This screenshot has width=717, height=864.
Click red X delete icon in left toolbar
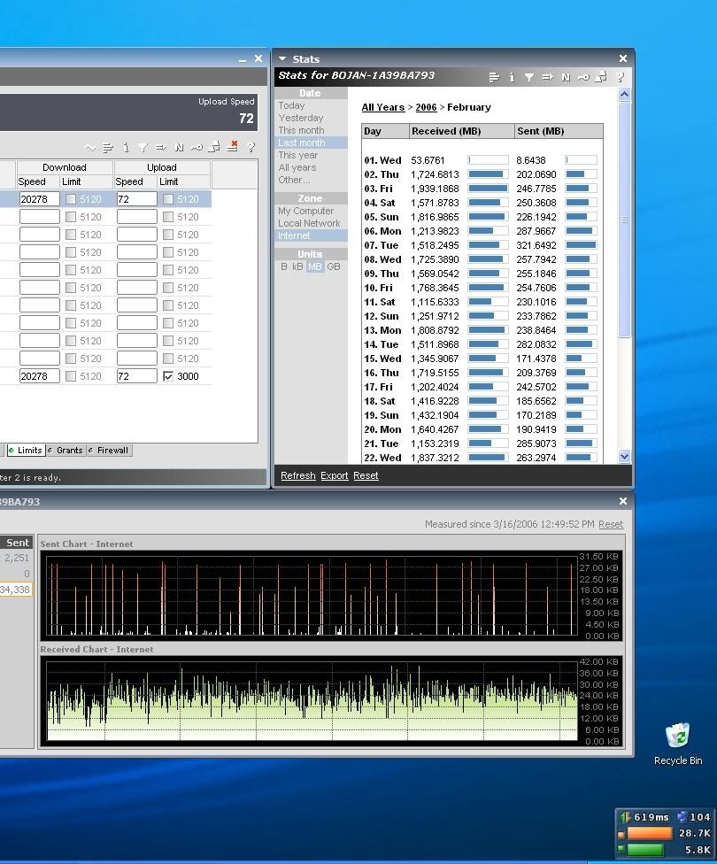[233, 146]
